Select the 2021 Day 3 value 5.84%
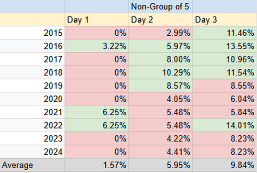The width and height of the screenshot is (257, 173). [225, 112]
